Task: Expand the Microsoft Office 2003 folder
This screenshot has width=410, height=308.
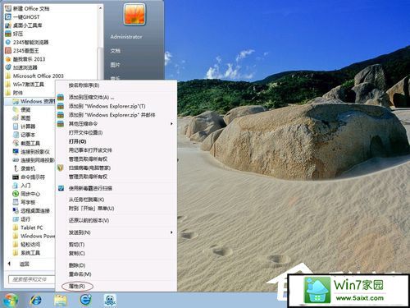Action: 34,76
